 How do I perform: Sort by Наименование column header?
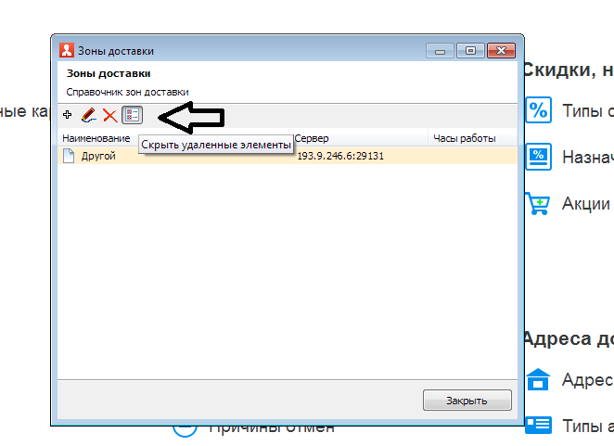(96, 138)
